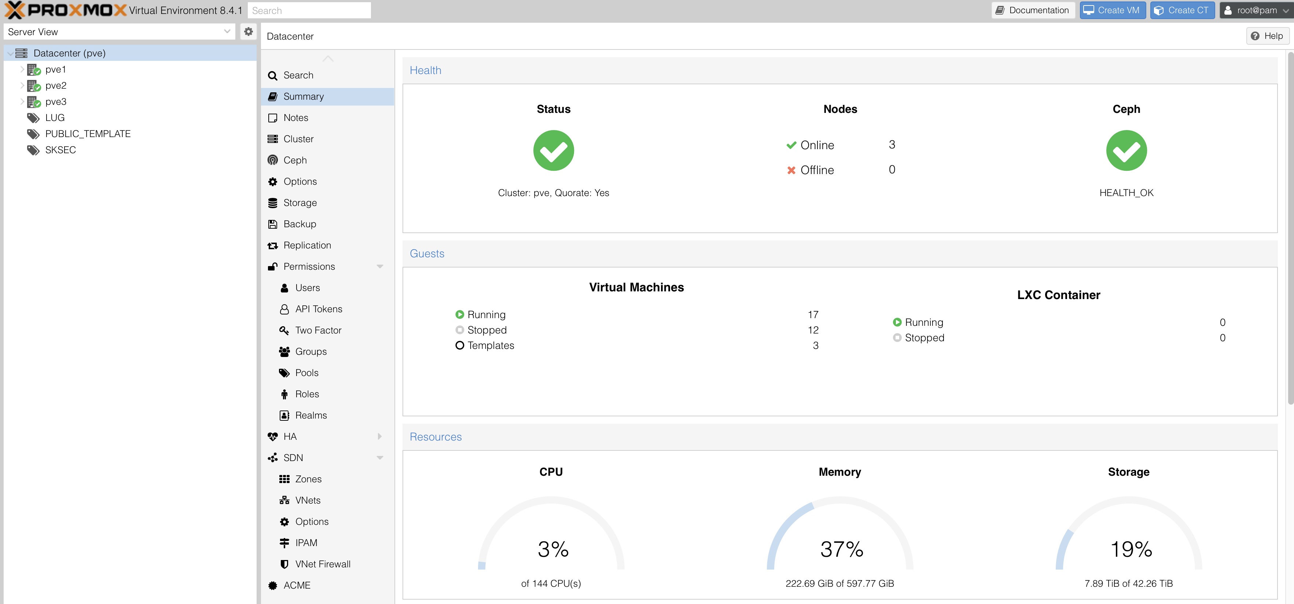
Task: Click the Create VM button
Action: [1112, 10]
